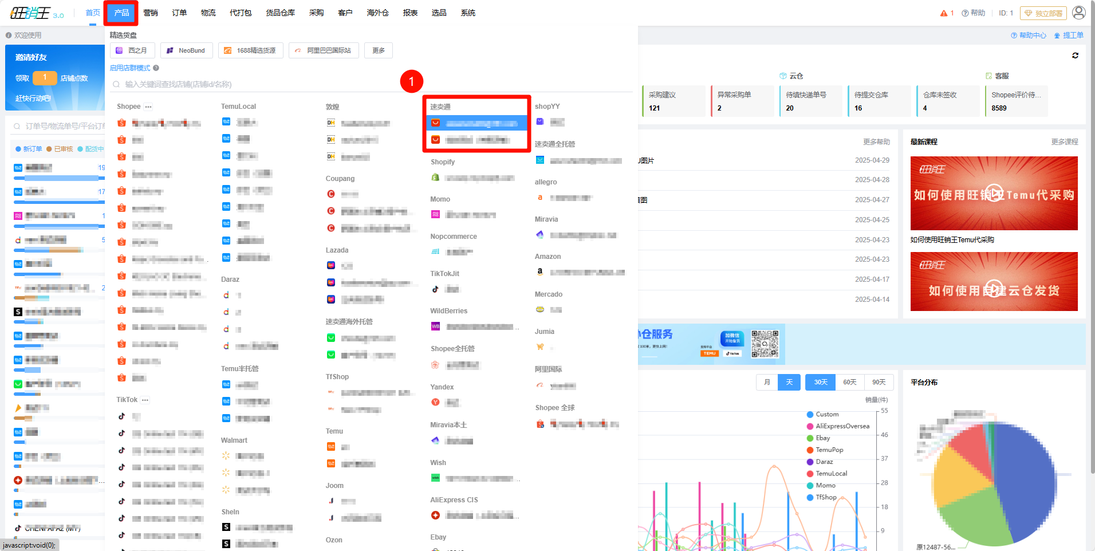Expand the TikTok more options button
The width and height of the screenshot is (1095, 551).
coord(145,400)
